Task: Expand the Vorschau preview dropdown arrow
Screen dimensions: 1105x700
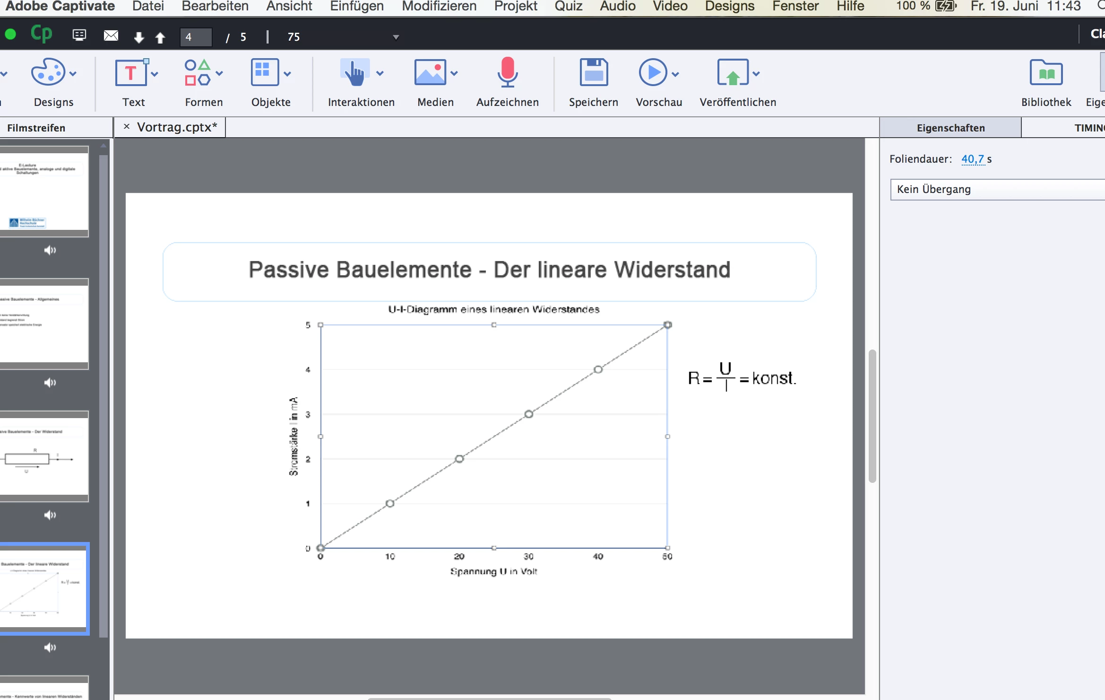Action: click(x=675, y=74)
